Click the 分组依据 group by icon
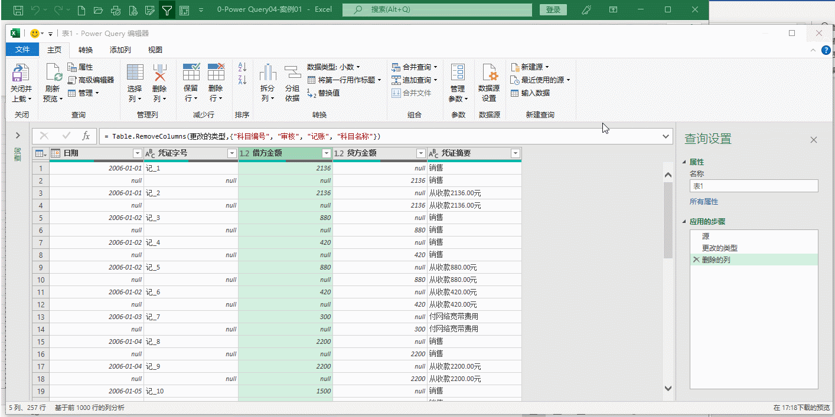The image size is (835, 417). (x=292, y=73)
